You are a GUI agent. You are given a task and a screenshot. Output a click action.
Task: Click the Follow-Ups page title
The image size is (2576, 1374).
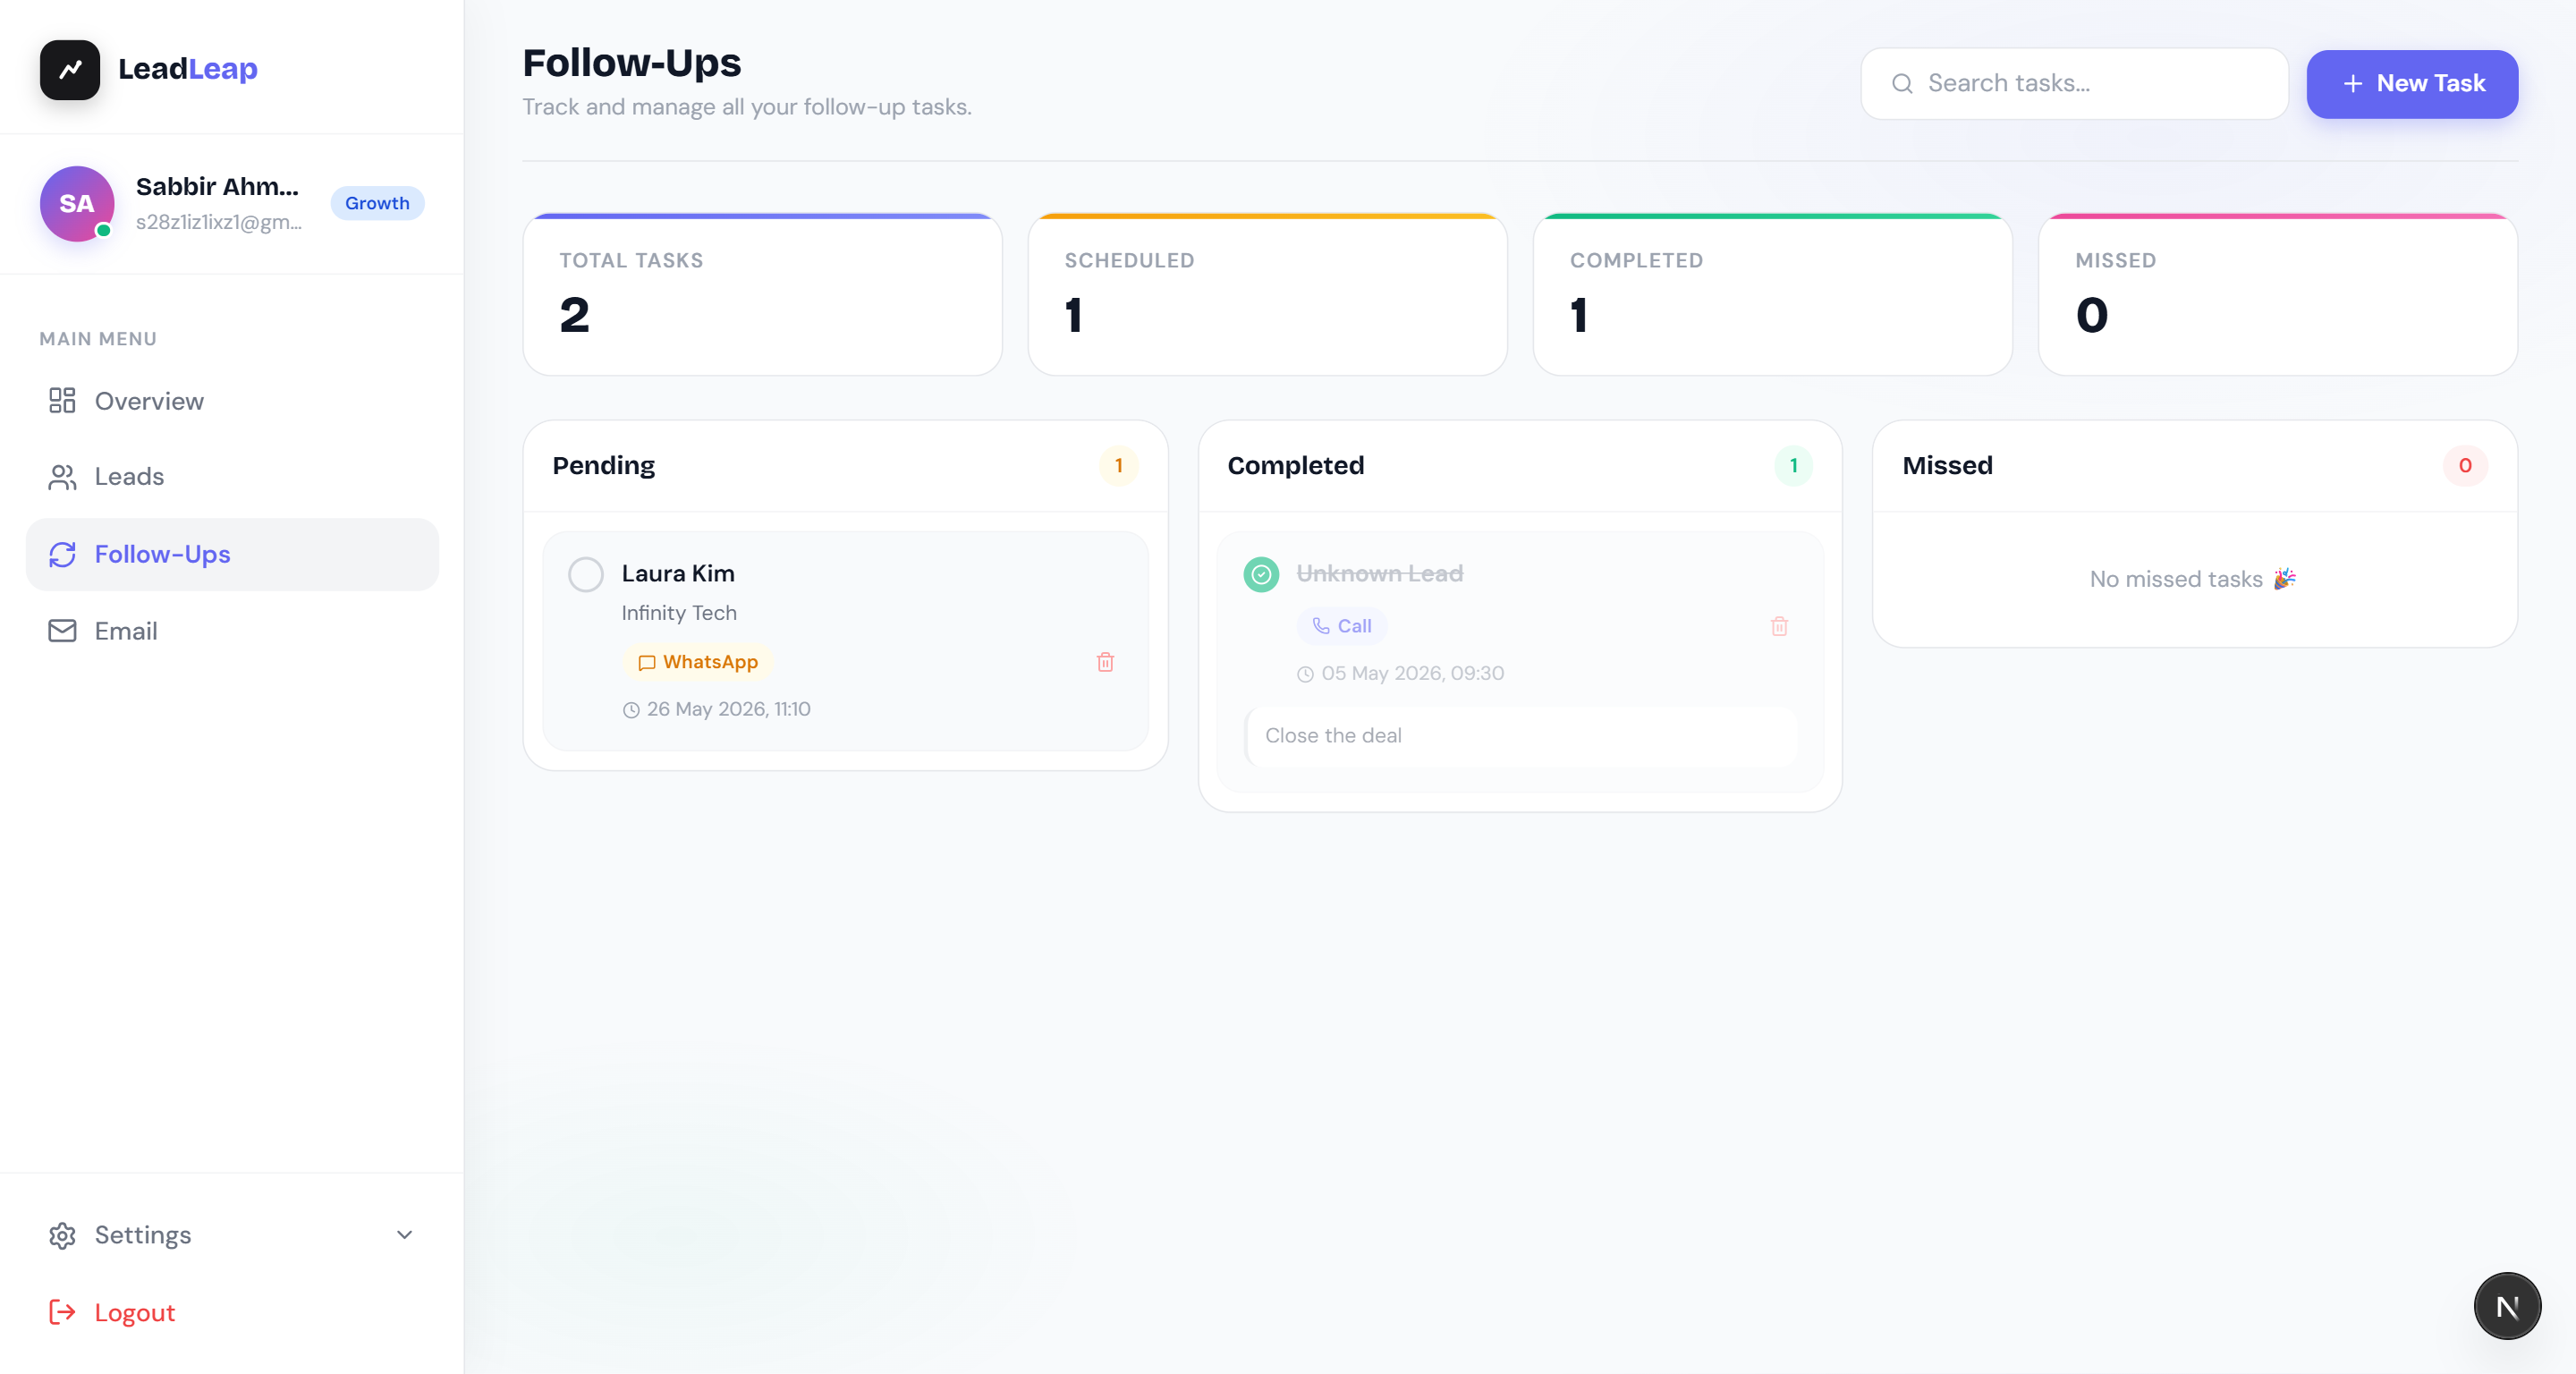pyautogui.click(x=632, y=63)
